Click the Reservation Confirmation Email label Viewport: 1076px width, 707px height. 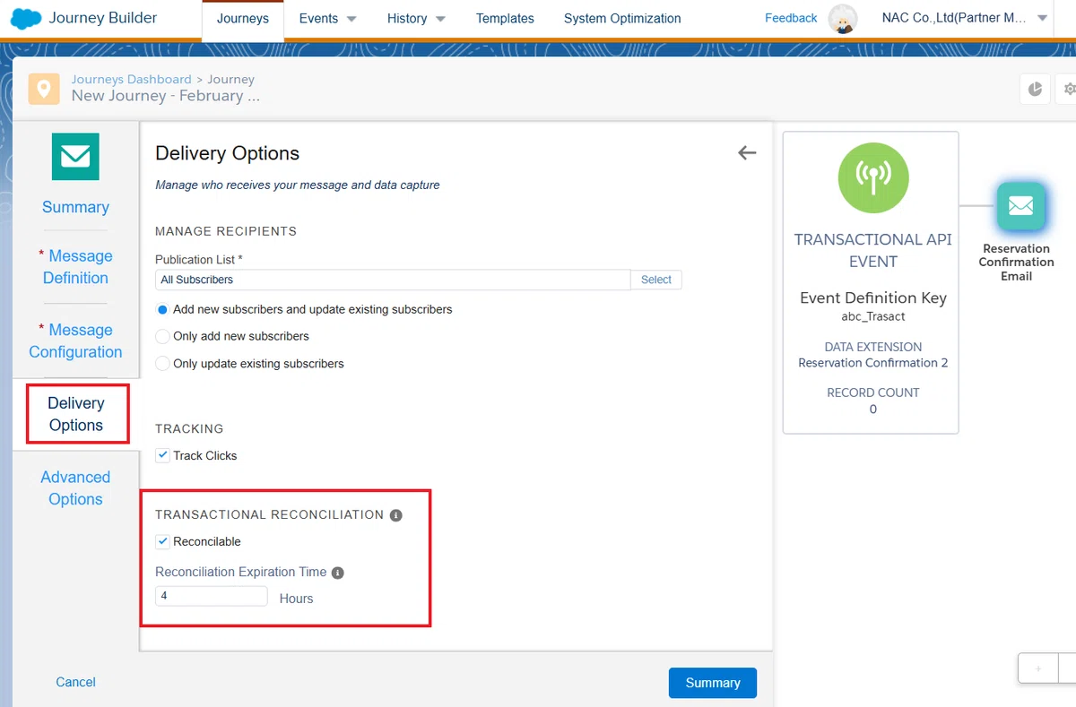point(1016,263)
